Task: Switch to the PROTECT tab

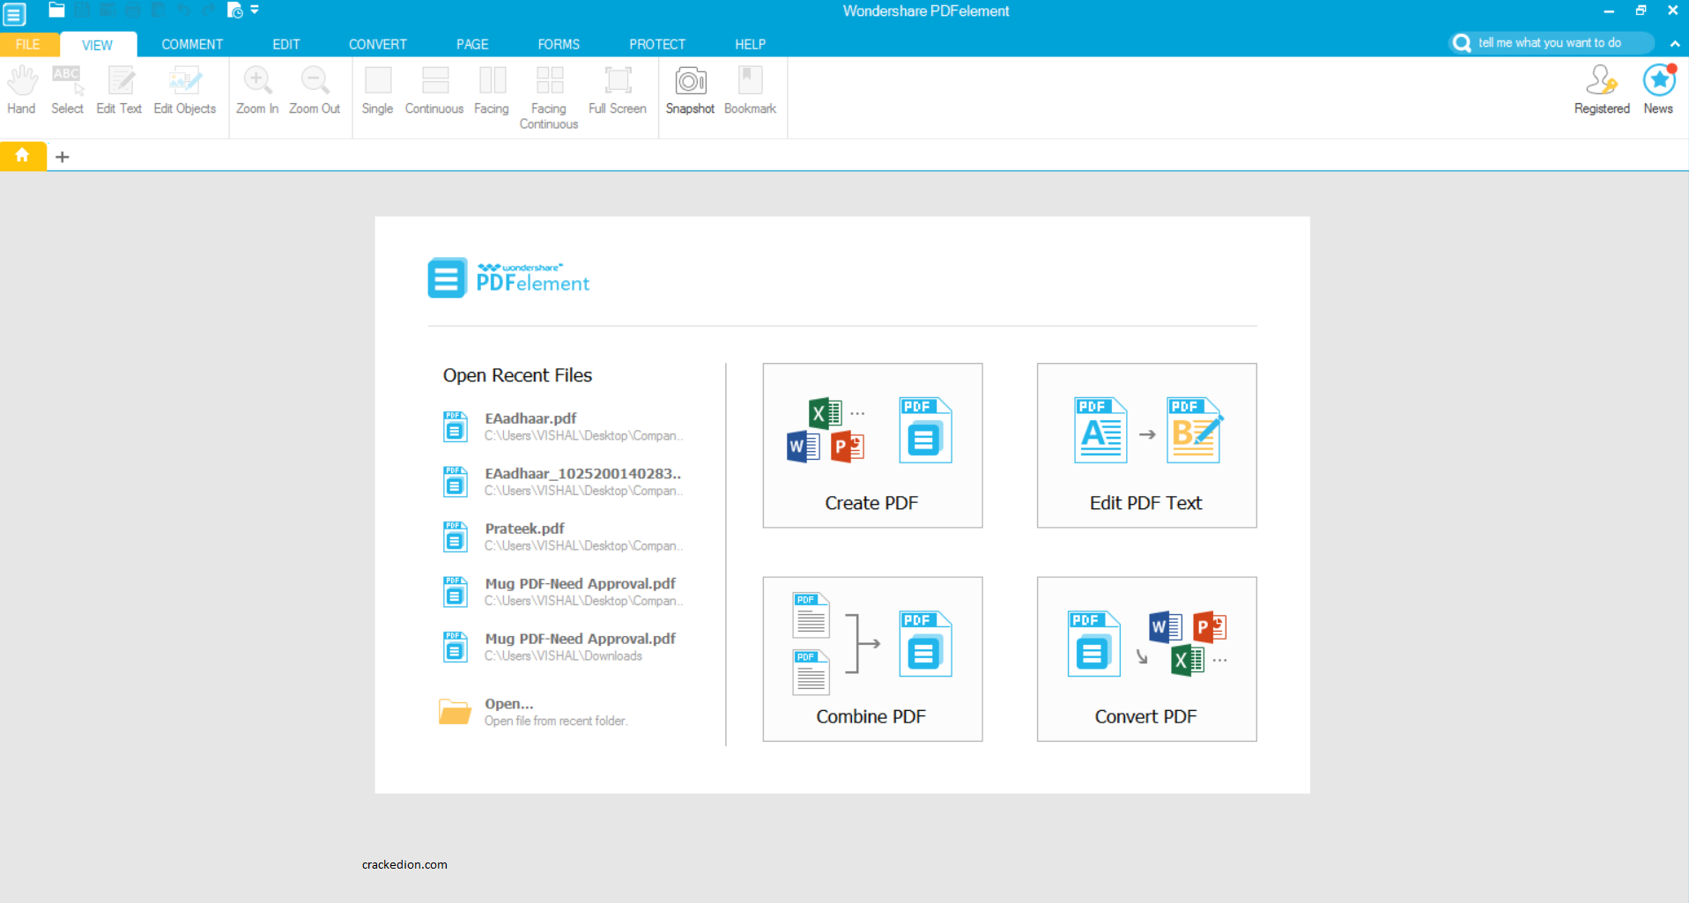Action: point(657,44)
